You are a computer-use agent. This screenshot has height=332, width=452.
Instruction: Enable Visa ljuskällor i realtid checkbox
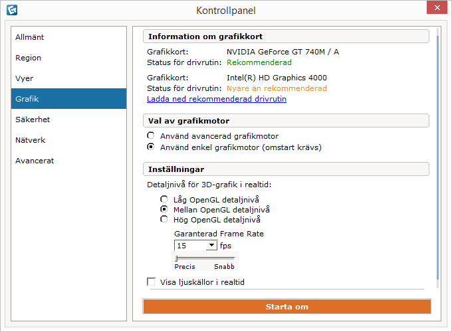151,282
